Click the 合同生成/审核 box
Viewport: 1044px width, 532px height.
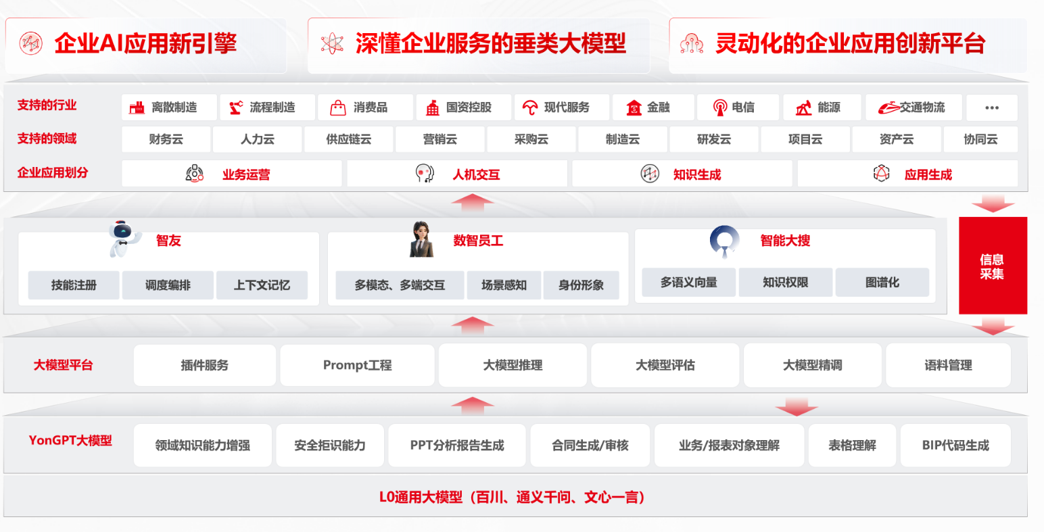[x=590, y=445]
